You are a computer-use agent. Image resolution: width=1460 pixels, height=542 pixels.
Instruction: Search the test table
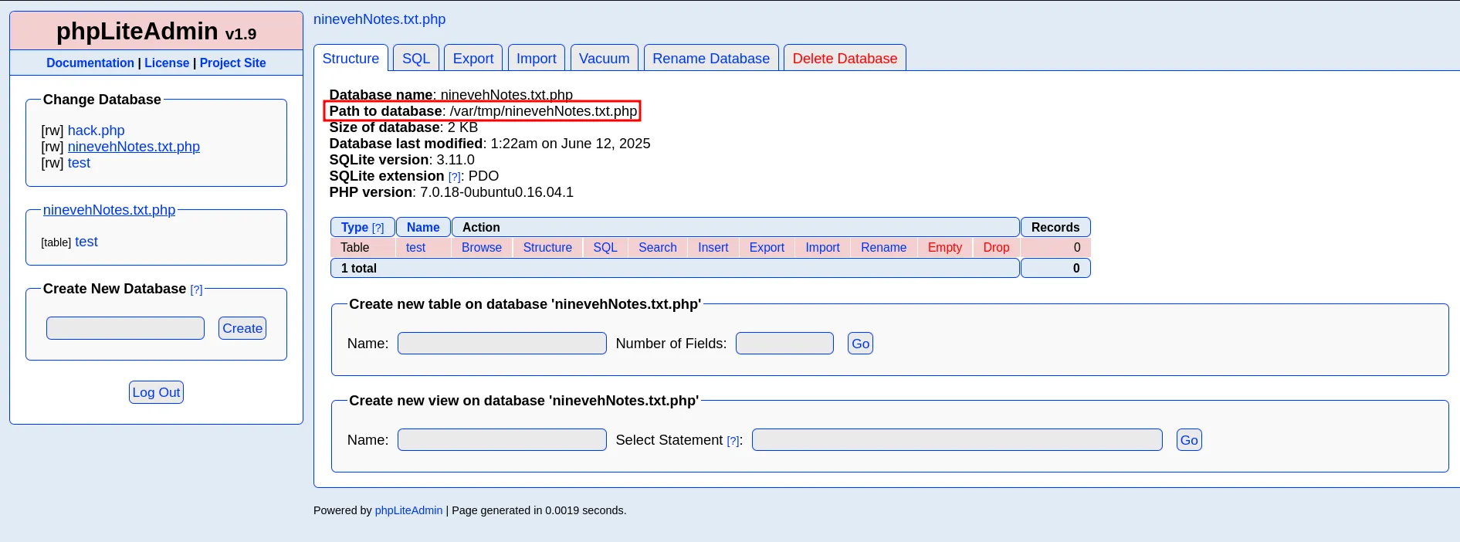658,248
